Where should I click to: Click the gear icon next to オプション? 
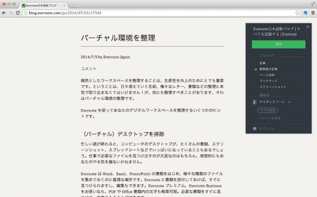click(x=255, y=128)
